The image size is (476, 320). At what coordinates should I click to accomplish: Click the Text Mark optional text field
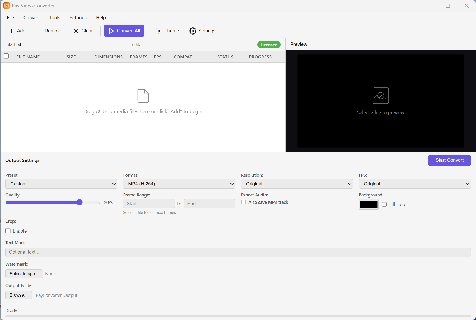click(x=238, y=252)
